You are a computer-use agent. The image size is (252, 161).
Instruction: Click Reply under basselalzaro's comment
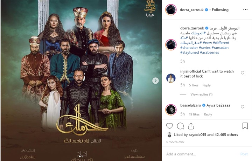(x=208, y=114)
